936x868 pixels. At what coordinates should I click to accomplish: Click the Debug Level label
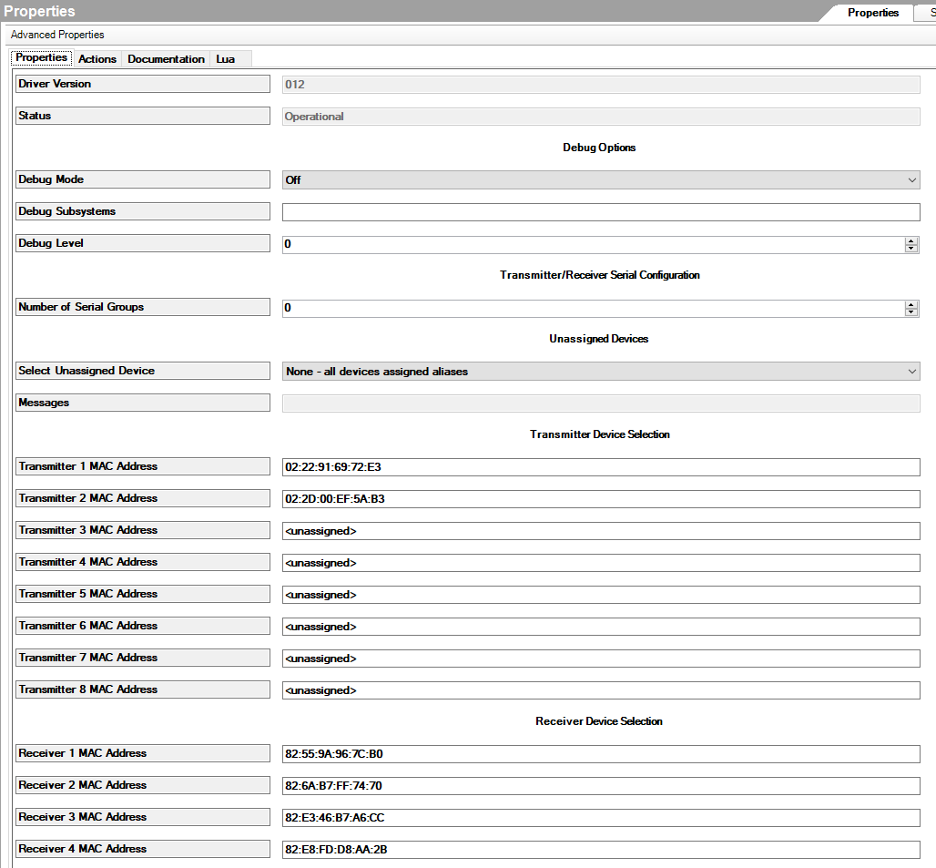[143, 243]
